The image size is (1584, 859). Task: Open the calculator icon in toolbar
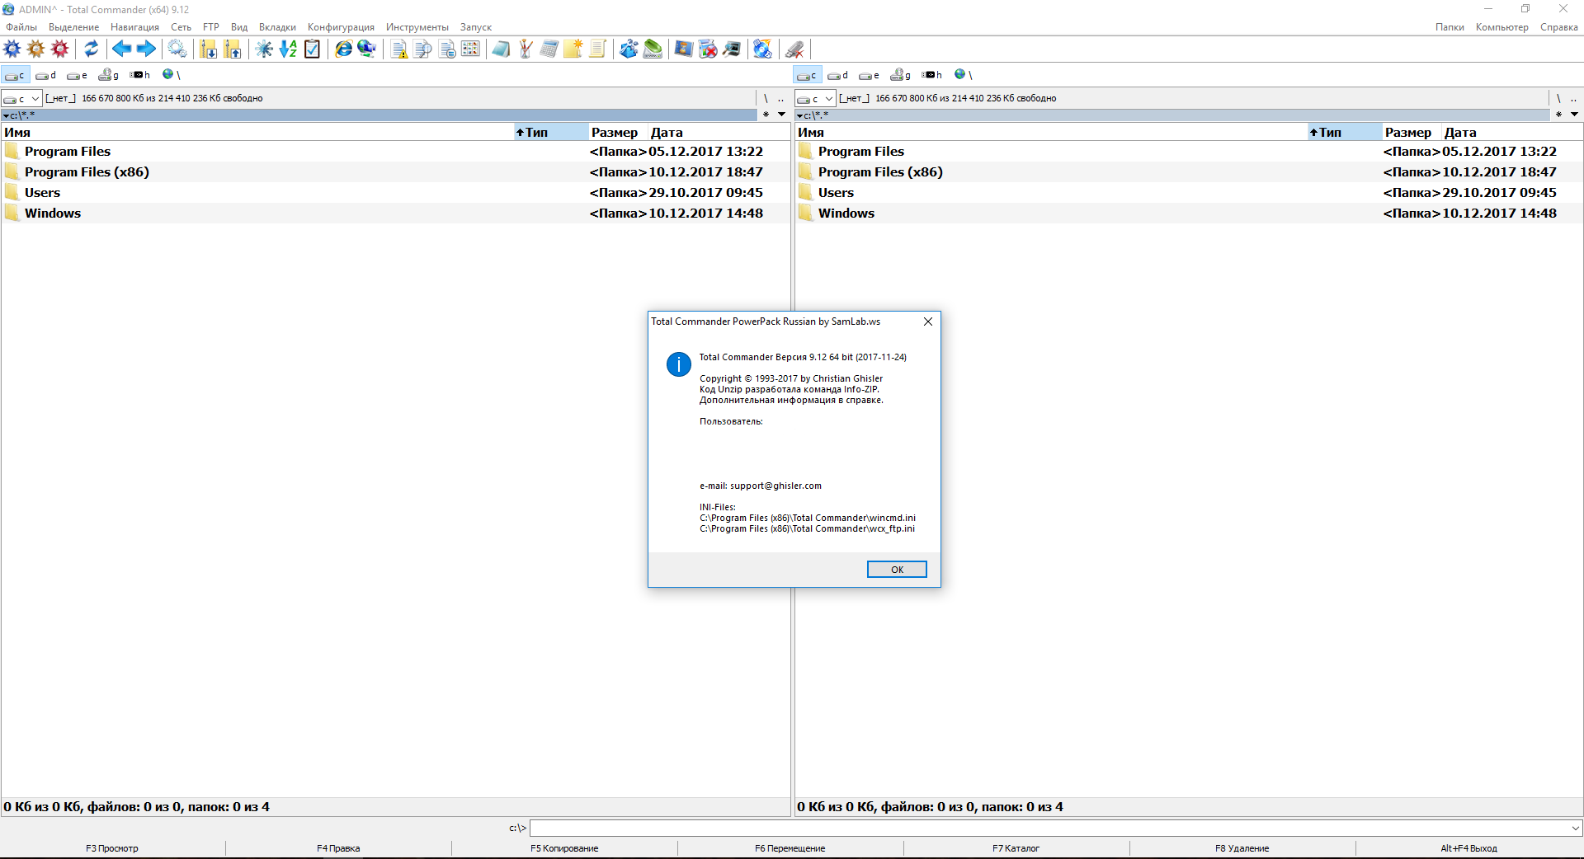(549, 49)
